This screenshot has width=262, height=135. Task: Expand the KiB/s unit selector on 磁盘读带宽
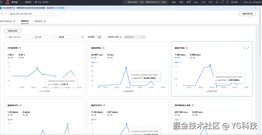(x=94, y=62)
